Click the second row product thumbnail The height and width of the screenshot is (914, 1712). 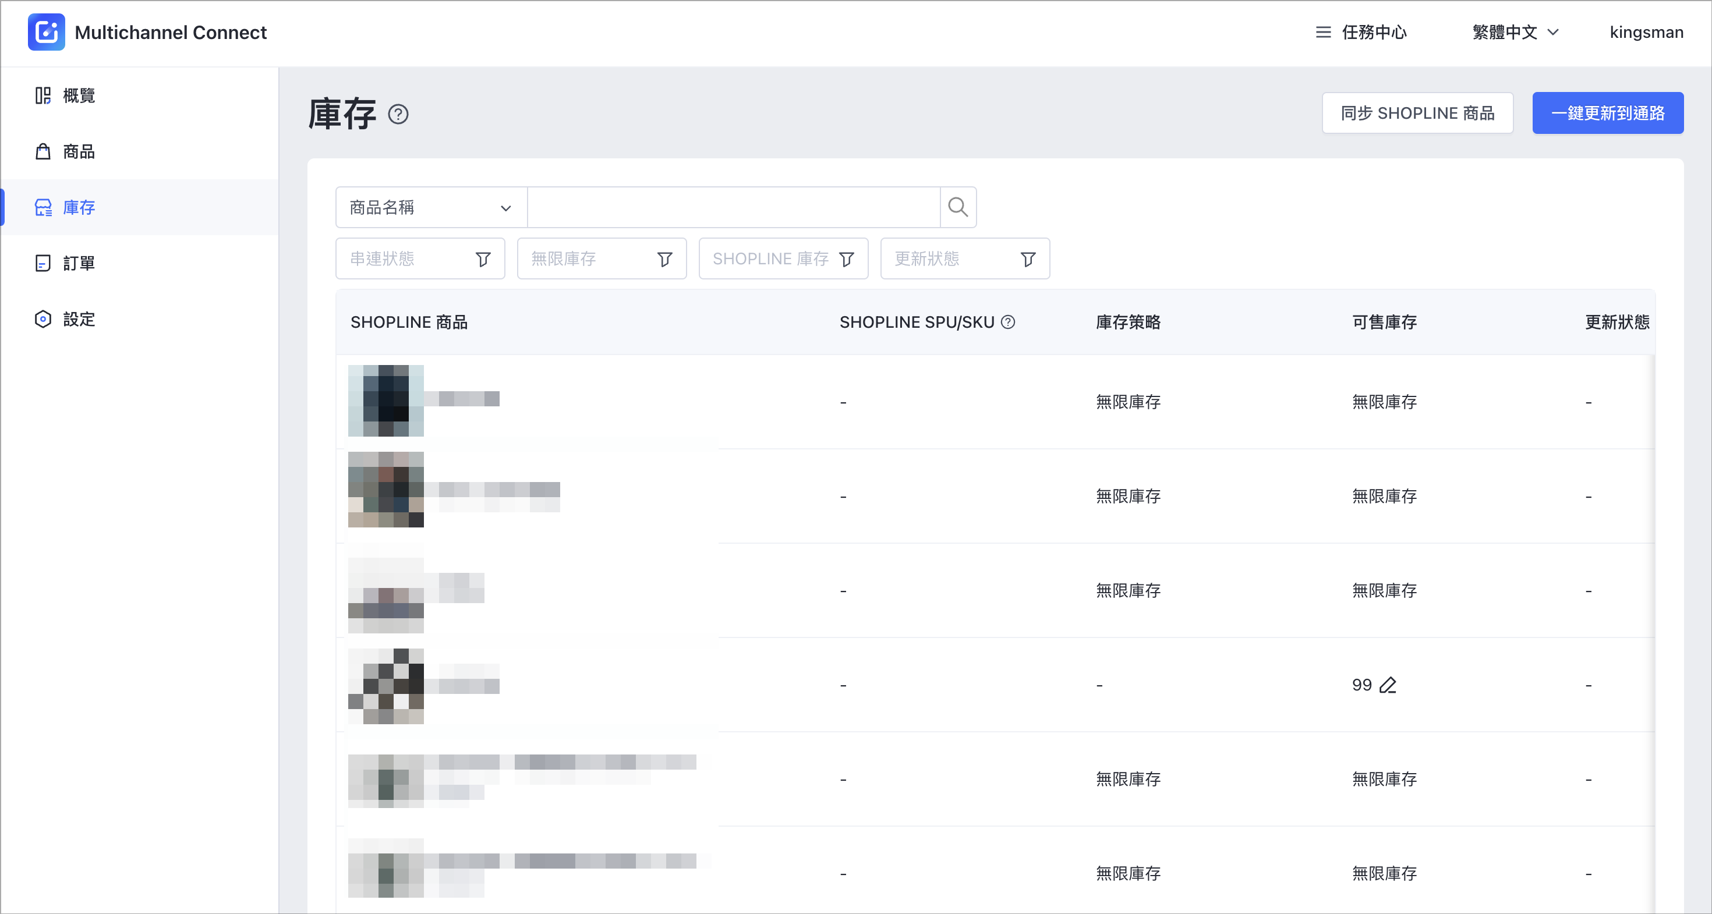tap(386, 490)
